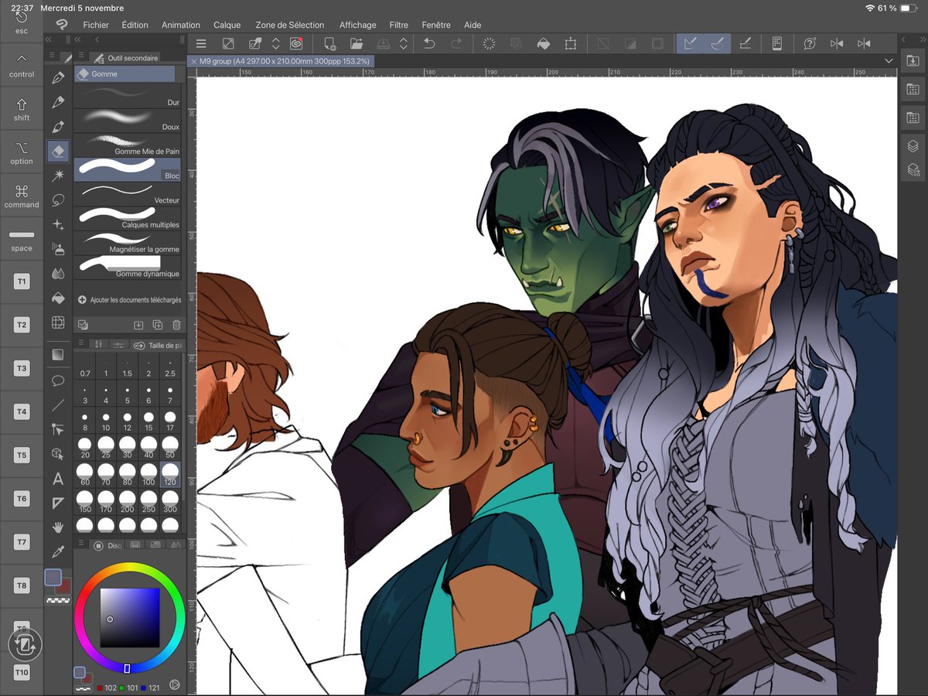
Task: Open the Filtre menu
Action: click(399, 25)
